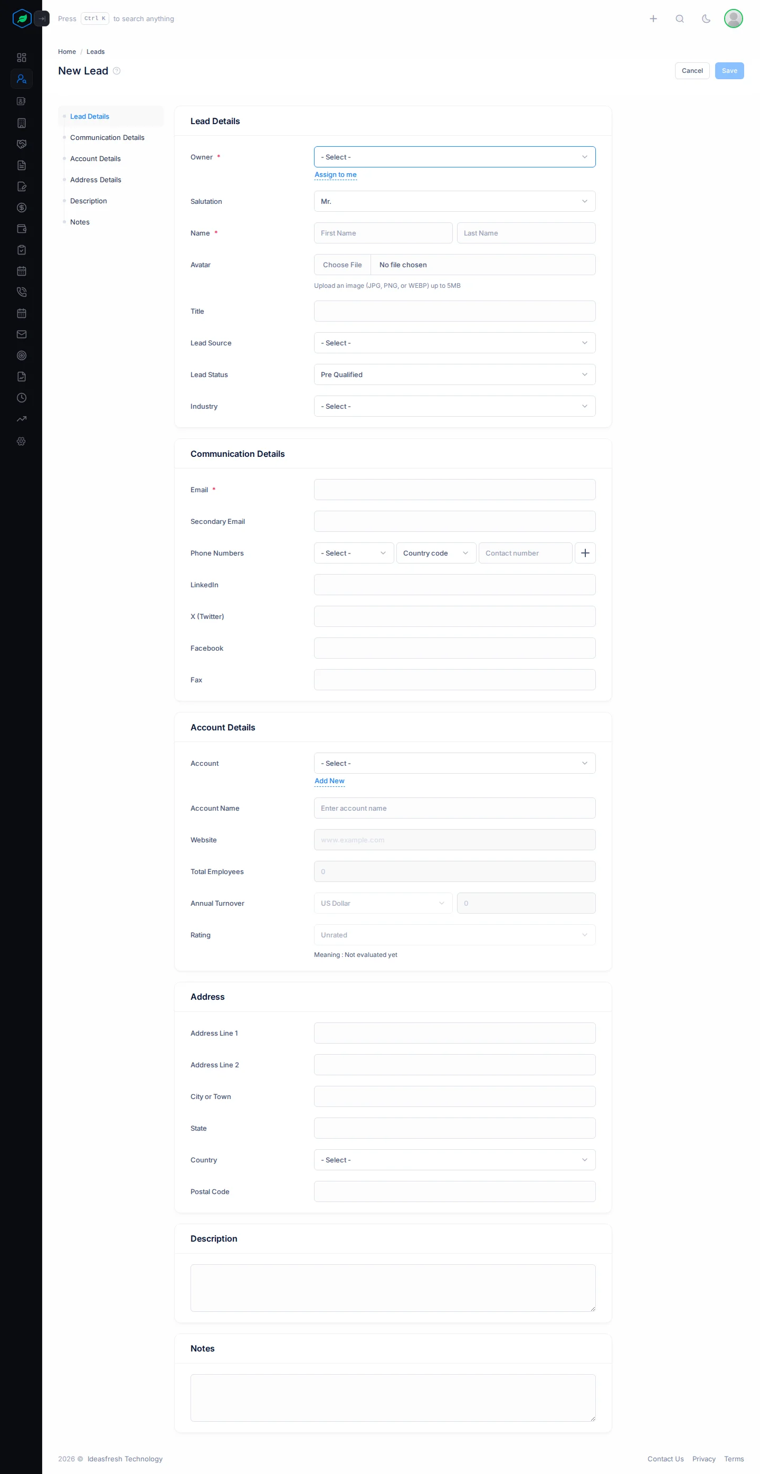Click the Description text area

[393, 1288]
